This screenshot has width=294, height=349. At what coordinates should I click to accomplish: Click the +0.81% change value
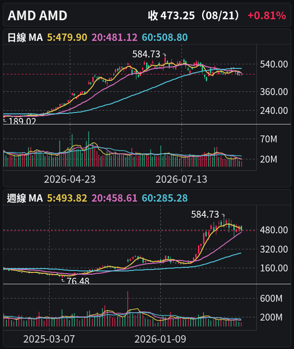pos(267,16)
